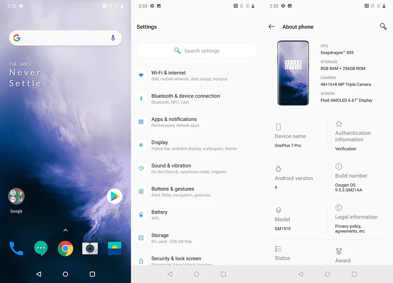
Task: Tap '8% used - 236 GB free' text
Action: click(x=172, y=241)
